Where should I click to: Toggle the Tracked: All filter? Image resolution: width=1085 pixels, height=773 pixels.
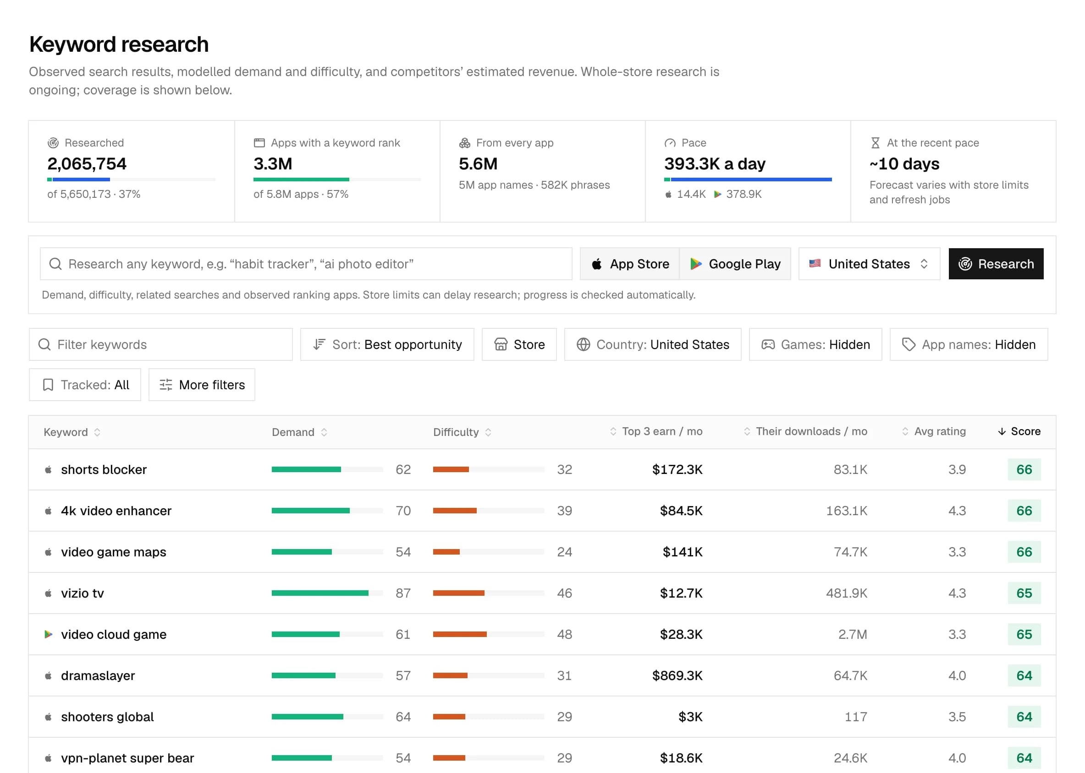pyautogui.click(x=85, y=385)
